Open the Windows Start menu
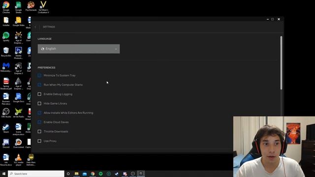This screenshot has height=177, width=315. click(x=4, y=174)
